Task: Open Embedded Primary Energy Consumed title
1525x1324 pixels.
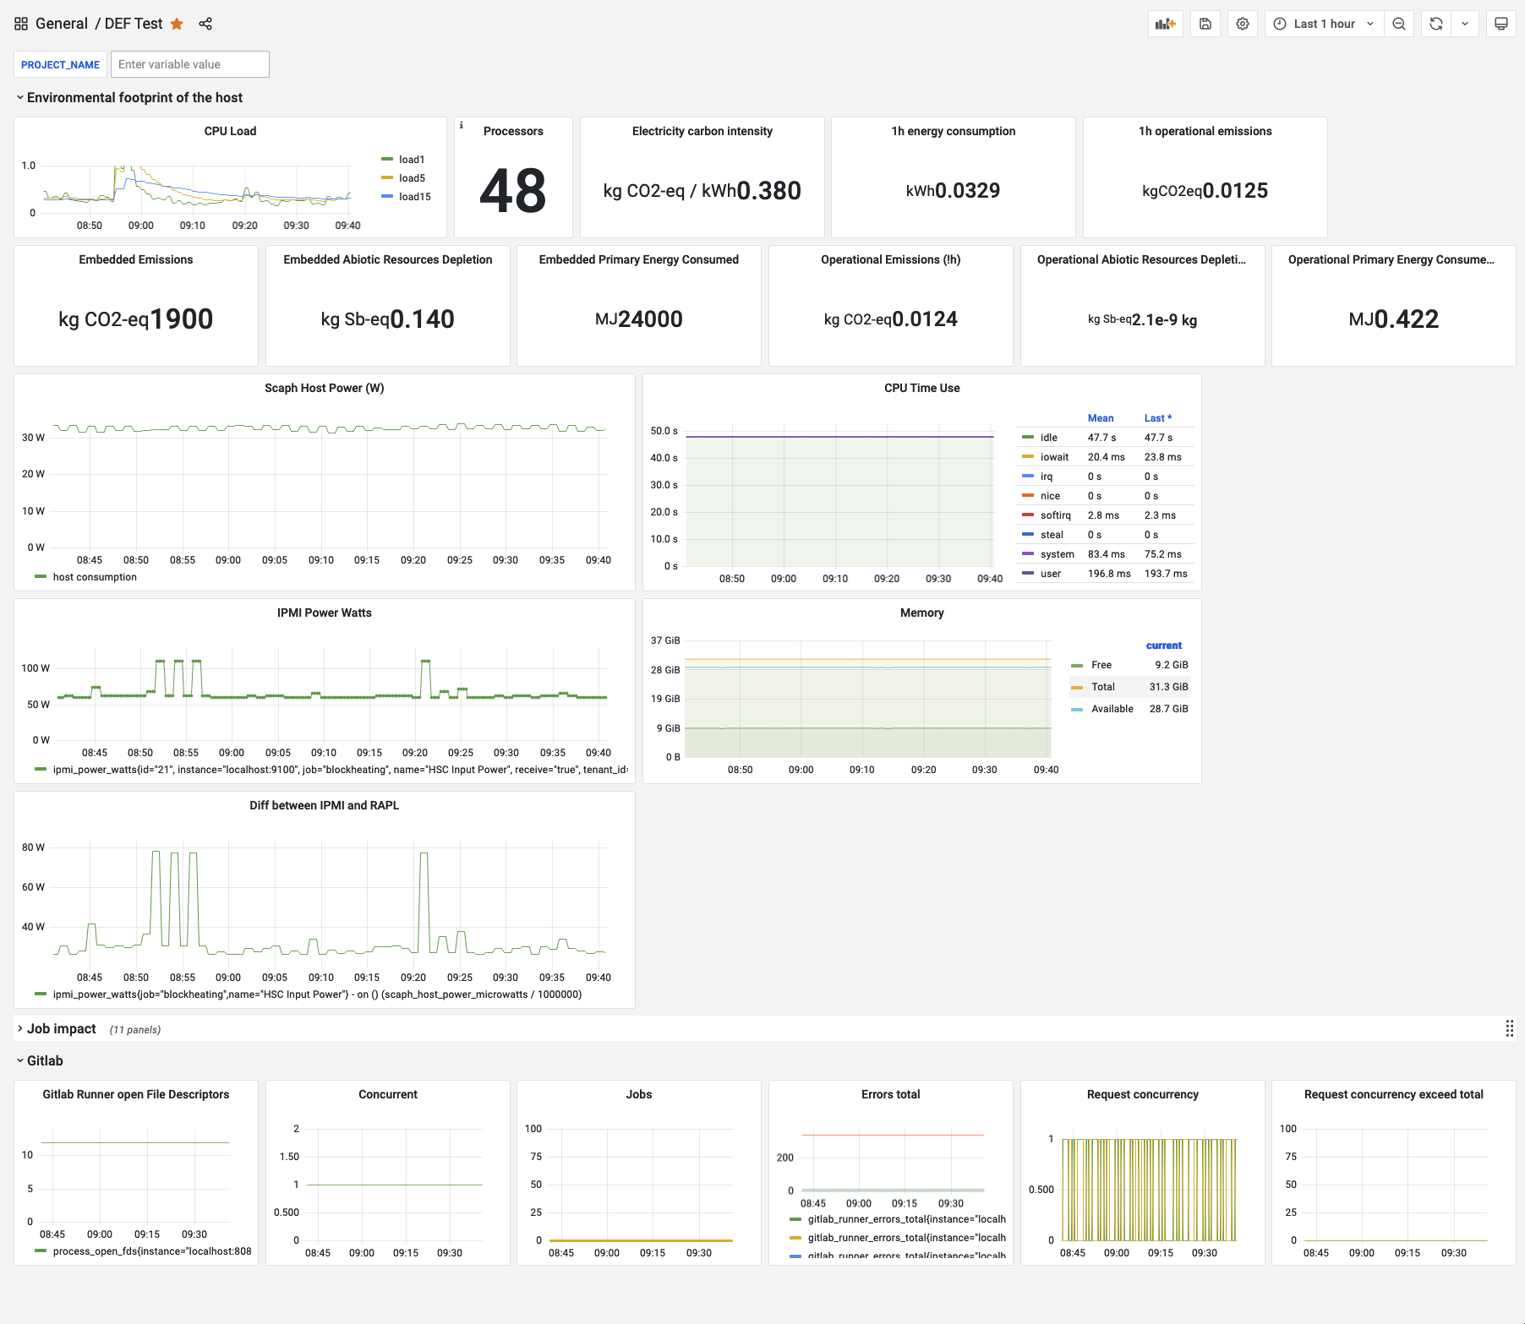Action: point(639,259)
